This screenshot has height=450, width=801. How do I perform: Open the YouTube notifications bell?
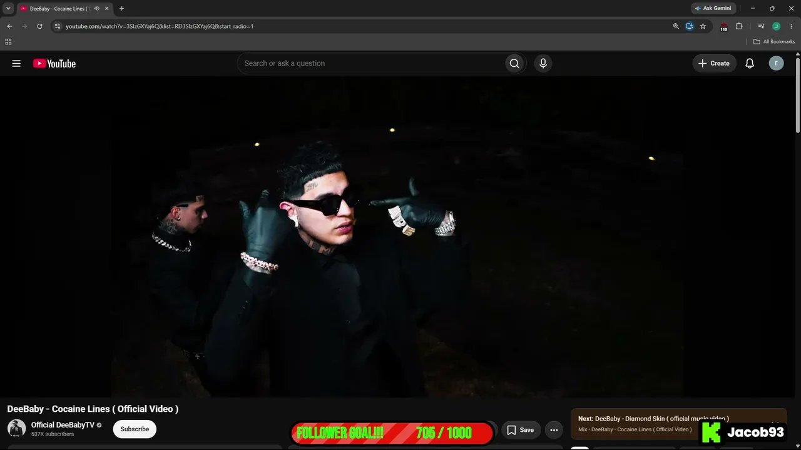(x=750, y=63)
